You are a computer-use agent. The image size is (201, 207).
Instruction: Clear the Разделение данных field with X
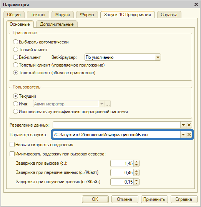pyautogui.click(x=189, y=125)
